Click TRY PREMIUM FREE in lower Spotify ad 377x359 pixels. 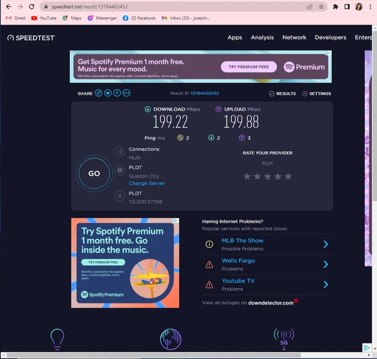click(103, 262)
